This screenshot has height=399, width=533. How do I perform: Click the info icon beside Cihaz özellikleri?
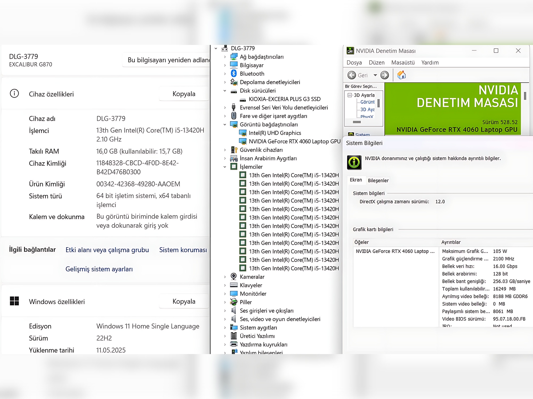point(14,94)
